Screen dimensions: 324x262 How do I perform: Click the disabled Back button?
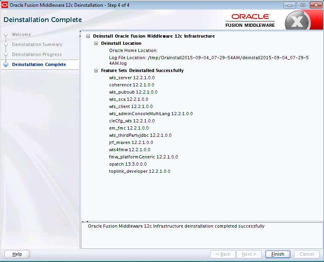223,254
